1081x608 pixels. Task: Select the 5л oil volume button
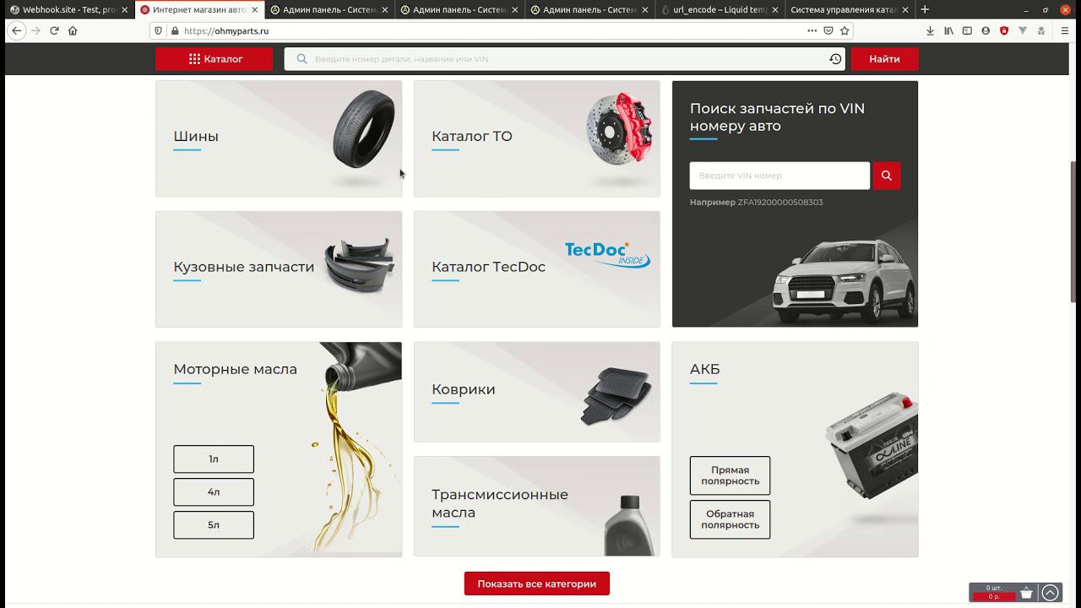point(214,525)
